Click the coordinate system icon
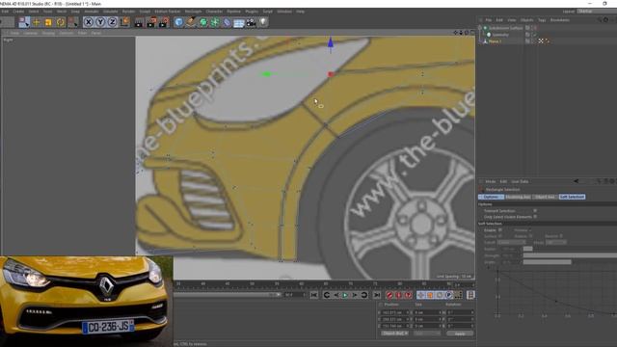Screen dimensions: 617x347 124,22
